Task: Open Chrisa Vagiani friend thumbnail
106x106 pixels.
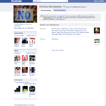Action: (x=25, y=70)
